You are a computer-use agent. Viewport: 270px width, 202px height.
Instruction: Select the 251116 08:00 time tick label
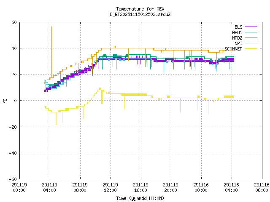point(261,187)
